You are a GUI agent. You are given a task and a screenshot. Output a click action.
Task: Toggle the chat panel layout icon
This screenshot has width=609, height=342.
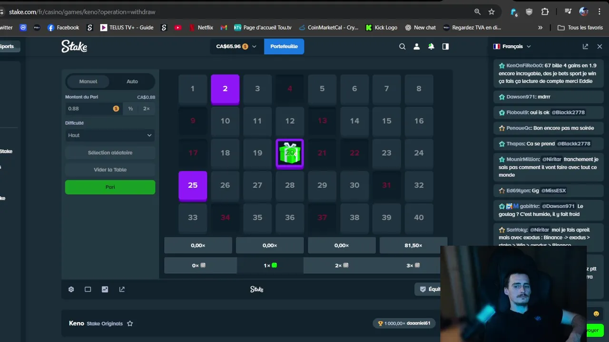coord(445,47)
